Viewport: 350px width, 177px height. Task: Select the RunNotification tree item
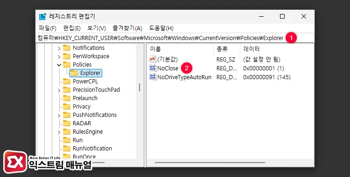tap(92, 149)
